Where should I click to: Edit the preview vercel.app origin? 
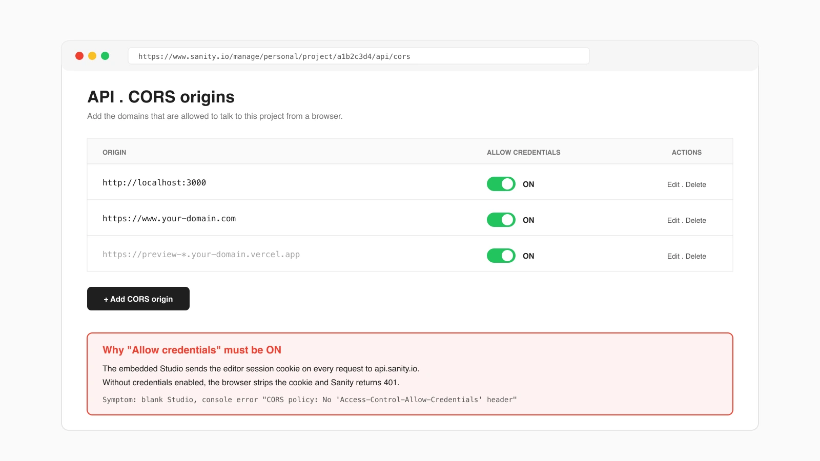pos(673,256)
